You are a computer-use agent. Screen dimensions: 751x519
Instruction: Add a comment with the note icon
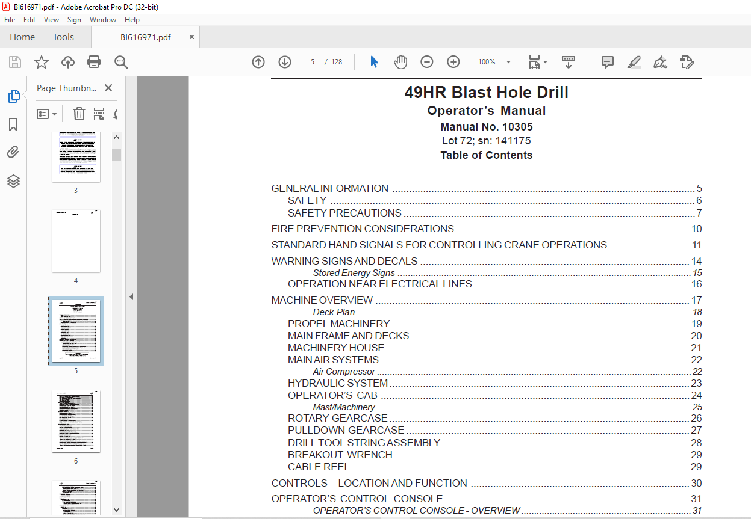tap(608, 62)
